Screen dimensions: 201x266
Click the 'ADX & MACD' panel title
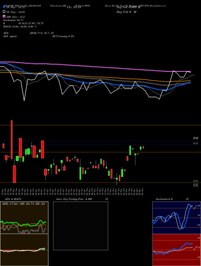click(13, 199)
